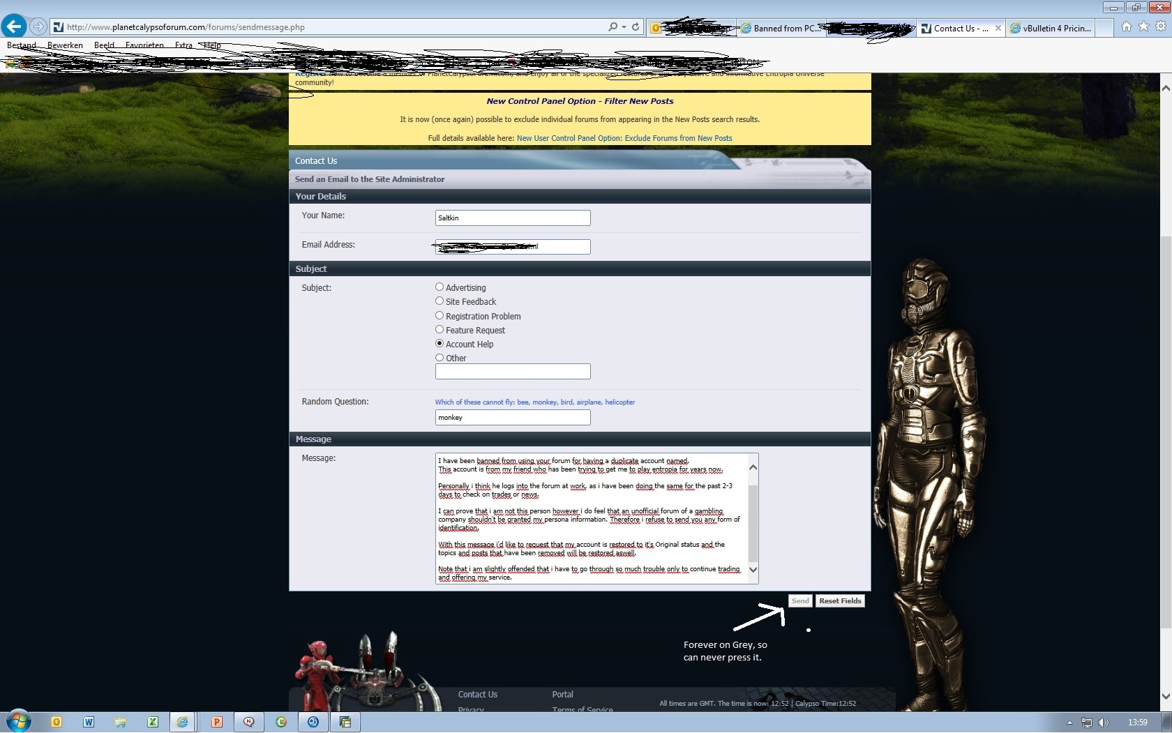Open Microsoft Word from the taskbar
Viewport: 1172px width, 733px height.
(89, 722)
